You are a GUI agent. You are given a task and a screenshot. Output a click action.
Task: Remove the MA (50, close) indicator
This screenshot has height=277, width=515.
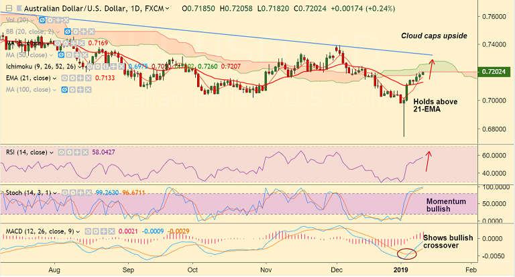pos(84,55)
